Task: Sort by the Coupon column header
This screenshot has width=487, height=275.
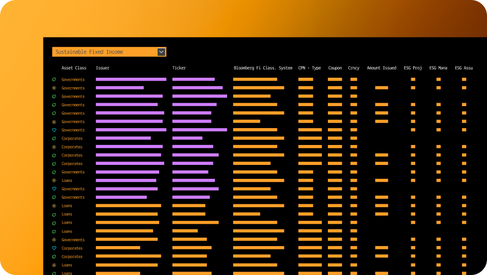Action: click(x=335, y=68)
